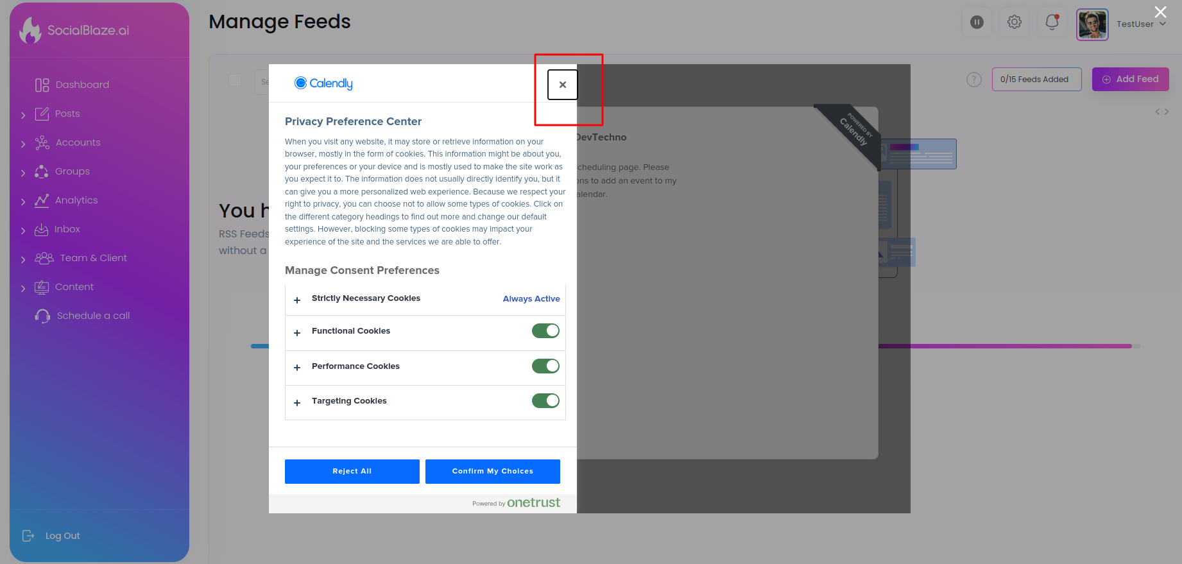This screenshot has width=1182, height=564.
Task: Click the TestUser profile avatar
Action: [1092, 24]
